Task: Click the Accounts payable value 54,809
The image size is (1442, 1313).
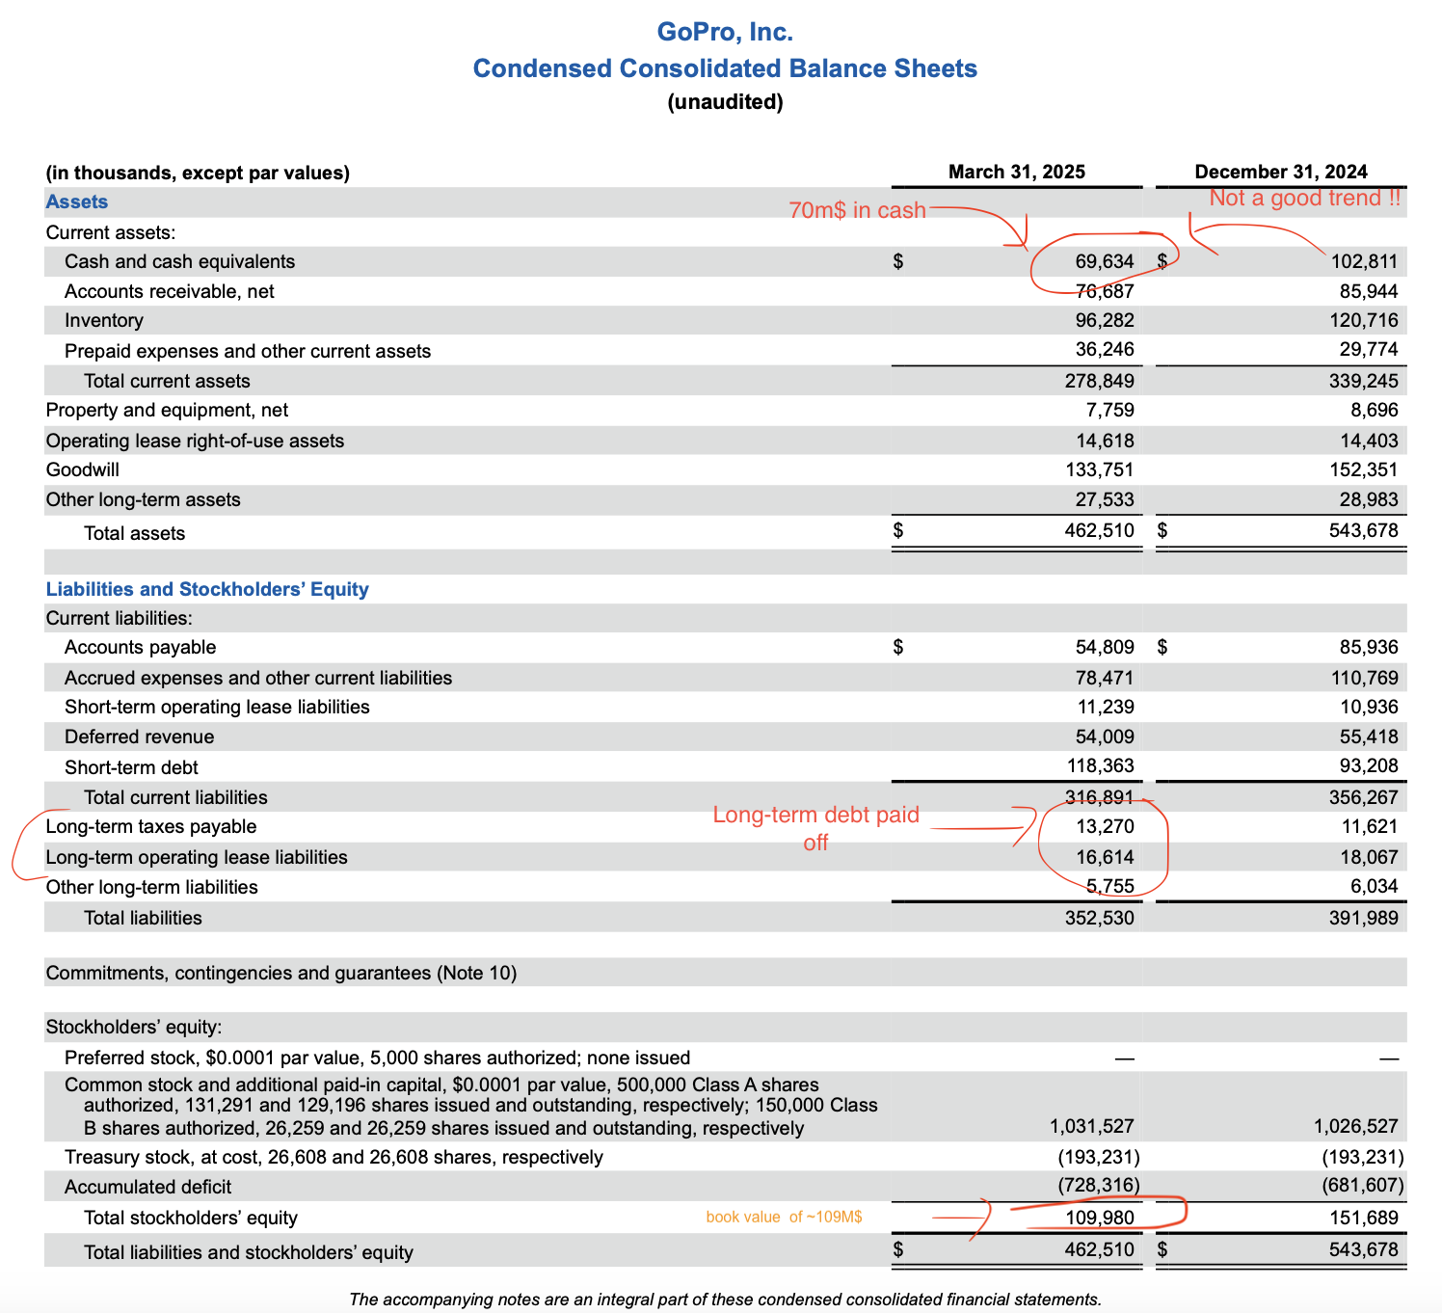Action: 1105,647
